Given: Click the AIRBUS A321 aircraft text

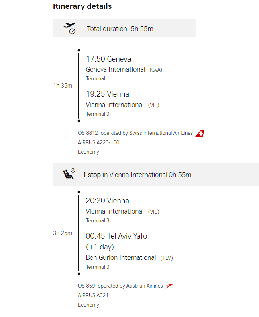Looking at the screenshot, I should (93, 295).
